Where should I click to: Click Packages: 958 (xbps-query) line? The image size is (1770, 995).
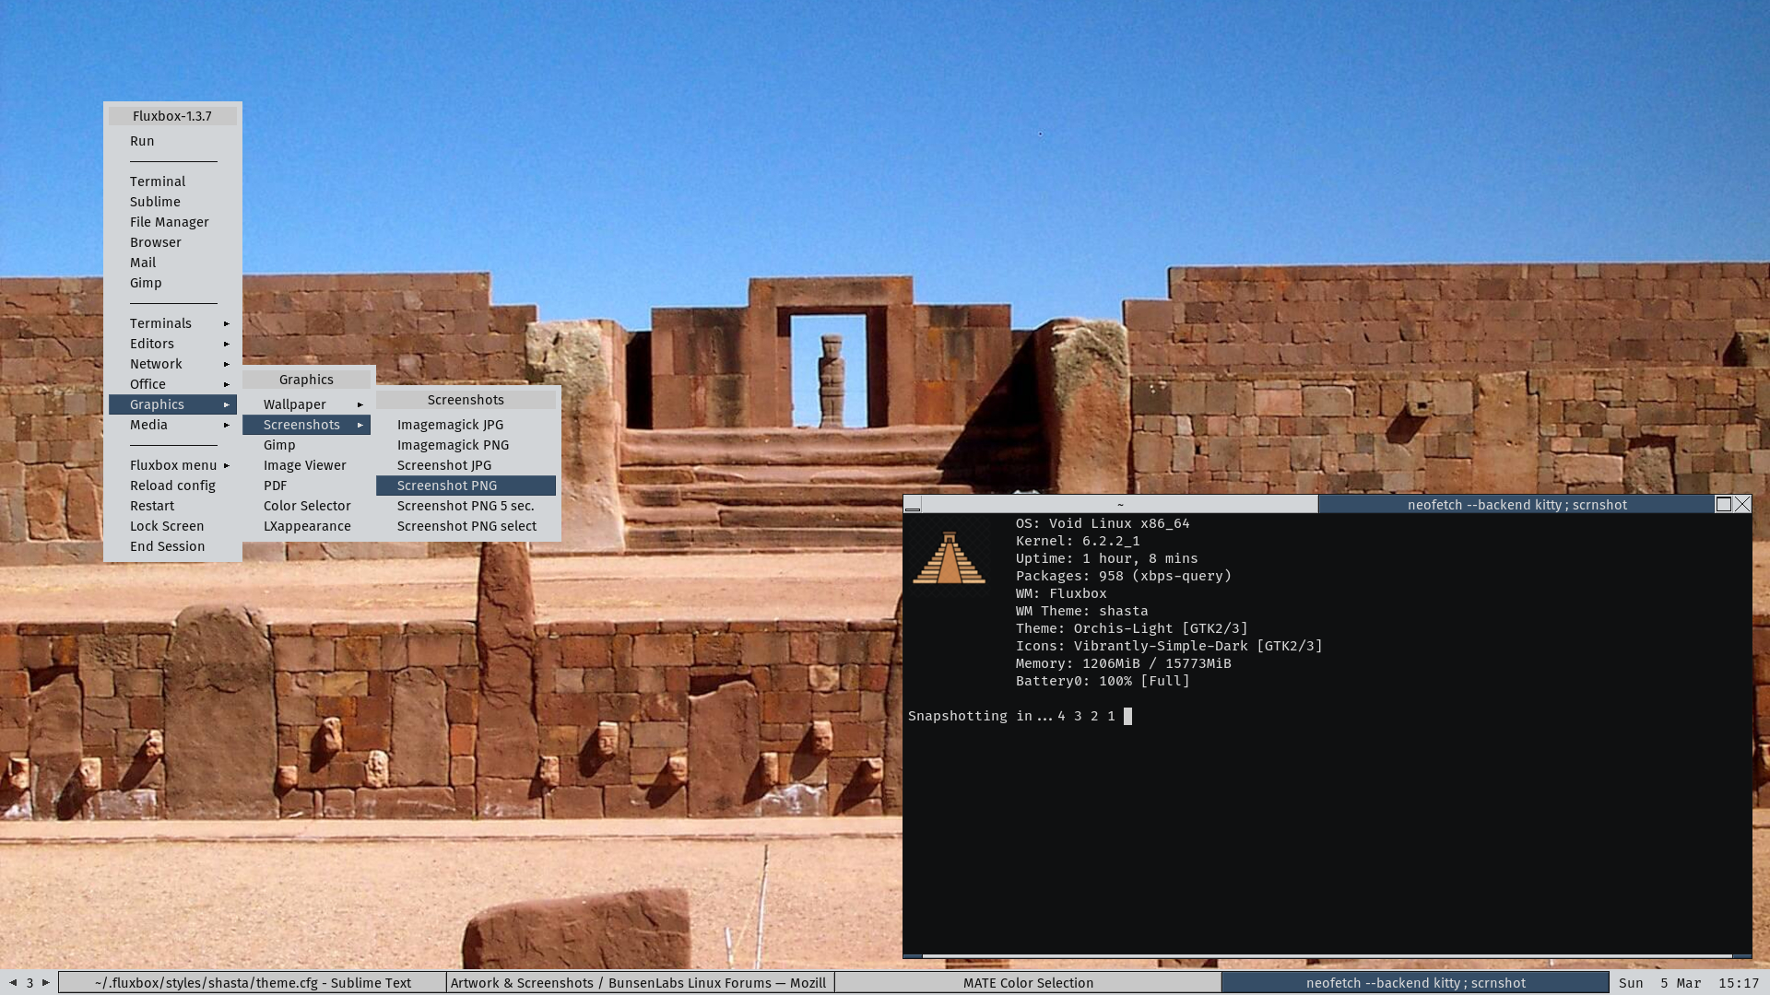[x=1124, y=576]
